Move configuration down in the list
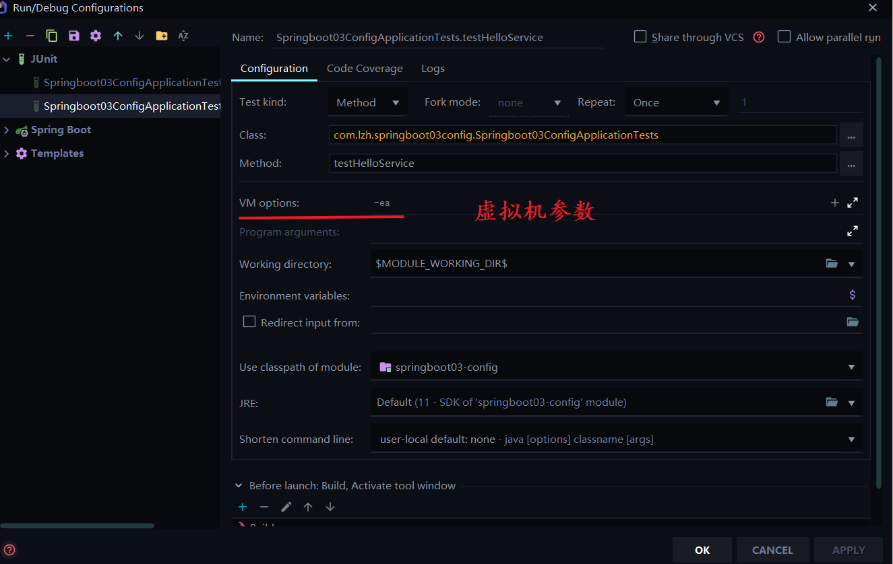Image resolution: width=893 pixels, height=564 pixels. pos(140,36)
